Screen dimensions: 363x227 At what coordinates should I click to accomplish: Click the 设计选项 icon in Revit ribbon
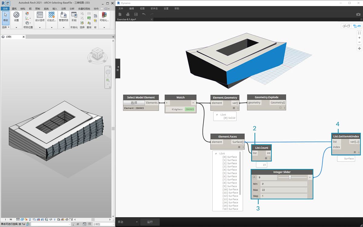pyautogui.click(x=40, y=17)
